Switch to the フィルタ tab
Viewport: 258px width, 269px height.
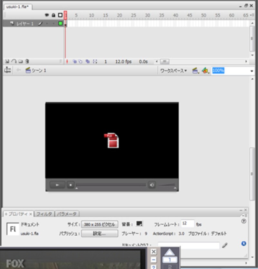44,214
